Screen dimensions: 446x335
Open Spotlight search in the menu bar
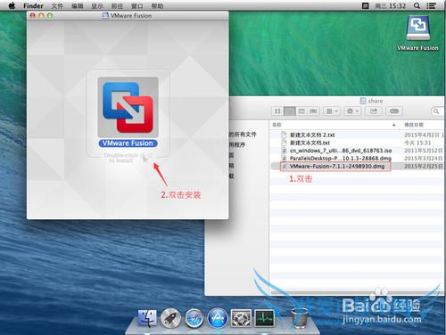pos(417,5)
